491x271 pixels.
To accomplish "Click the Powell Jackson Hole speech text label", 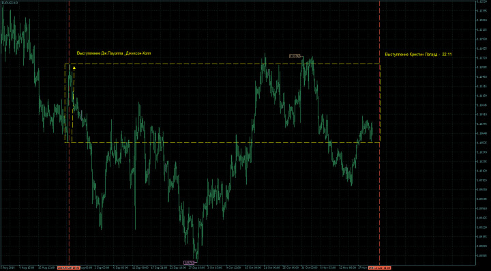I will [x=114, y=53].
